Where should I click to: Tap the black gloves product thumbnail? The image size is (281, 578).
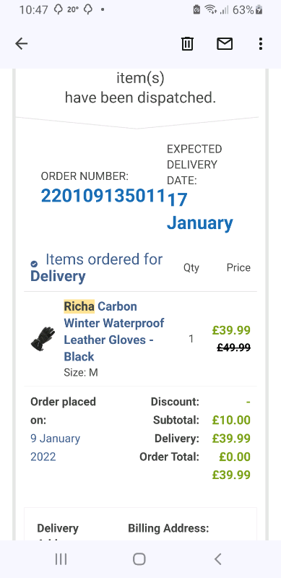[43, 338]
